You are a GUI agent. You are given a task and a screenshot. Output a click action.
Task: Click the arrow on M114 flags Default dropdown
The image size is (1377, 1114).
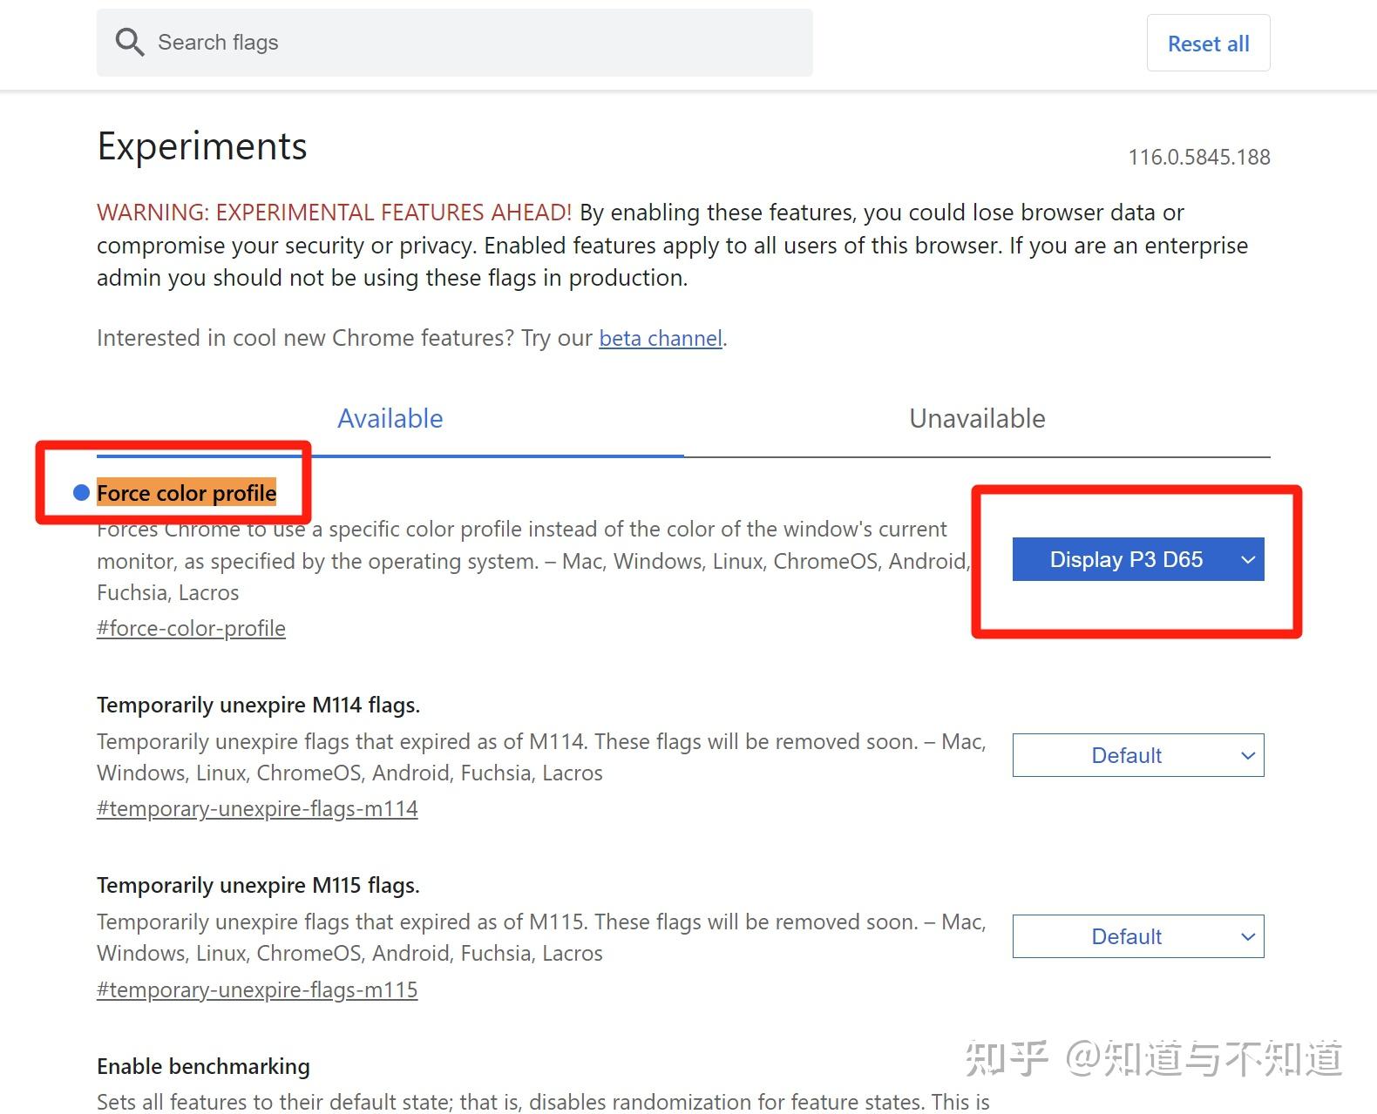tap(1247, 756)
